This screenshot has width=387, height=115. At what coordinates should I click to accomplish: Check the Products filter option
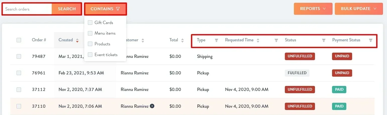pyautogui.click(x=90, y=44)
